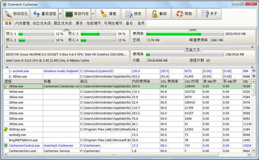Screen dimensions: 259x160
Task: Click the Outertech Cacheman title bar icon
Action: [x=5, y=4]
